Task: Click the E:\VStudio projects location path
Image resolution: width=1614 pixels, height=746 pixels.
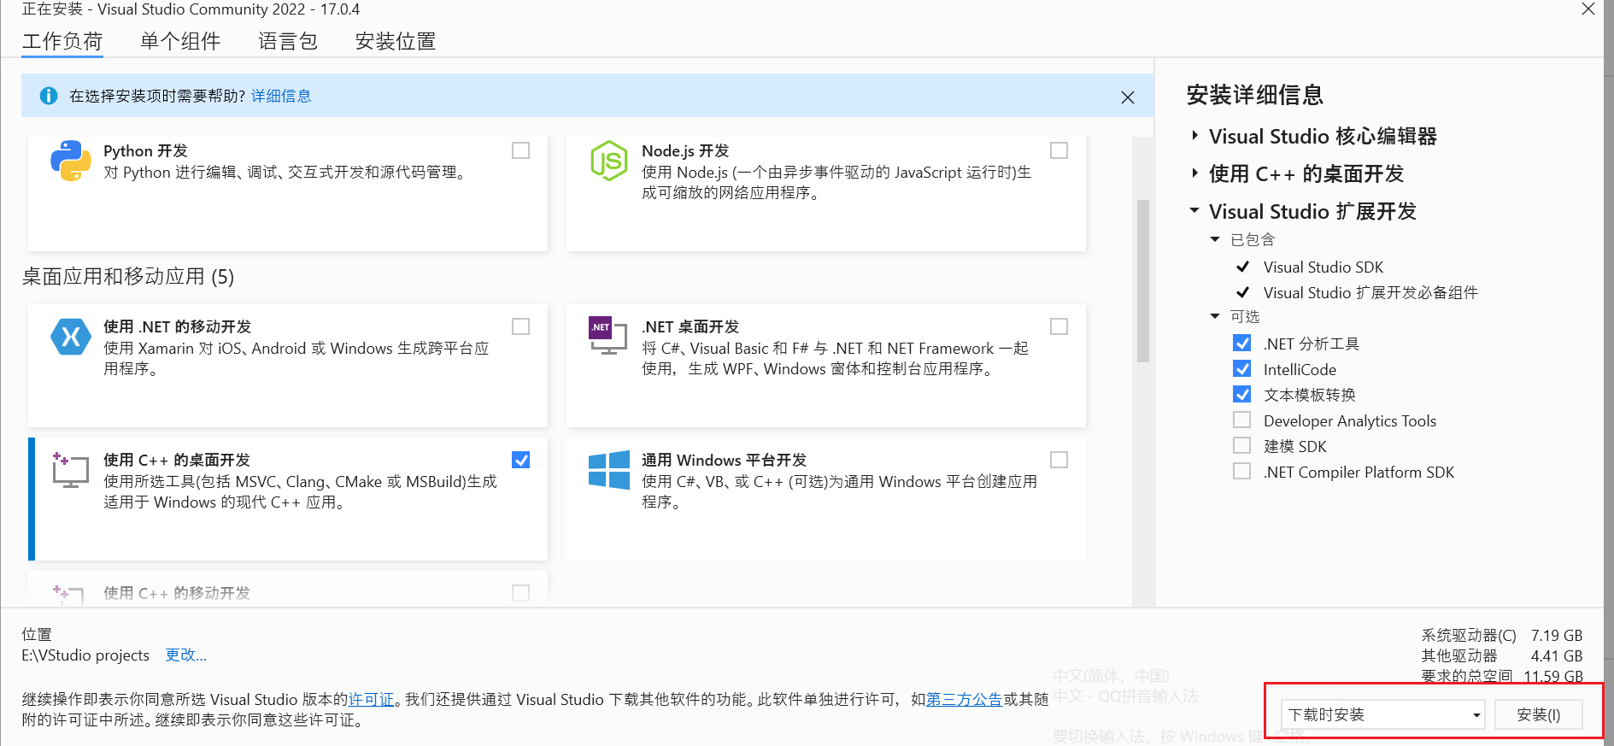Action: point(85,655)
